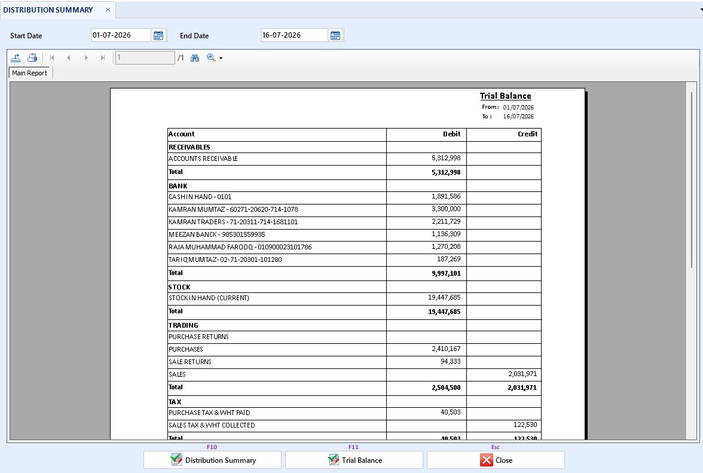Viewport: 703px width, 473px height.
Task: Click sales credit value 2,031,971 non-bold
Action: (522, 374)
